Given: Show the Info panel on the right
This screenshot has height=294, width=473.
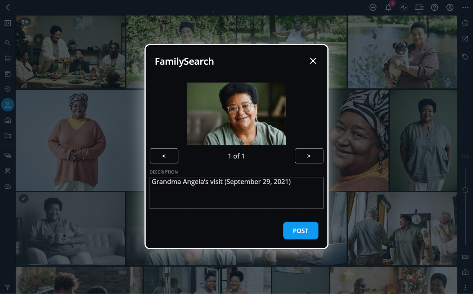Looking at the screenshot, I should click(465, 23).
